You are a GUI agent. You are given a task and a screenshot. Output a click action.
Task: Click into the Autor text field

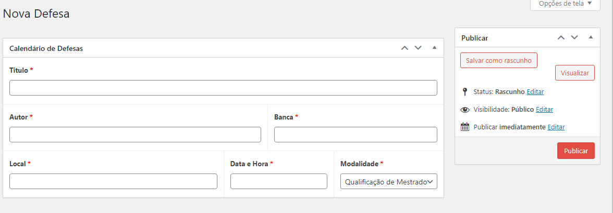[x=135, y=135]
